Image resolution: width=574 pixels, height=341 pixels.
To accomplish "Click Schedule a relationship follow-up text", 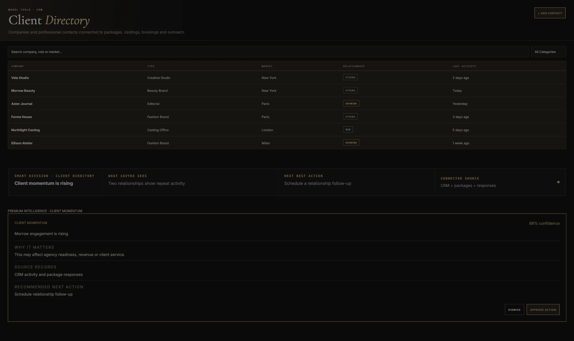I will pos(317,183).
